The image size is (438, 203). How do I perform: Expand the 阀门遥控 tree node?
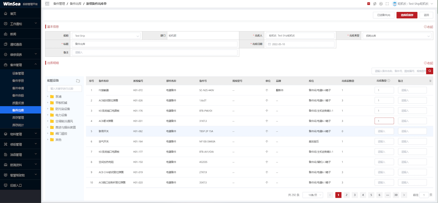(x=48, y=133)
